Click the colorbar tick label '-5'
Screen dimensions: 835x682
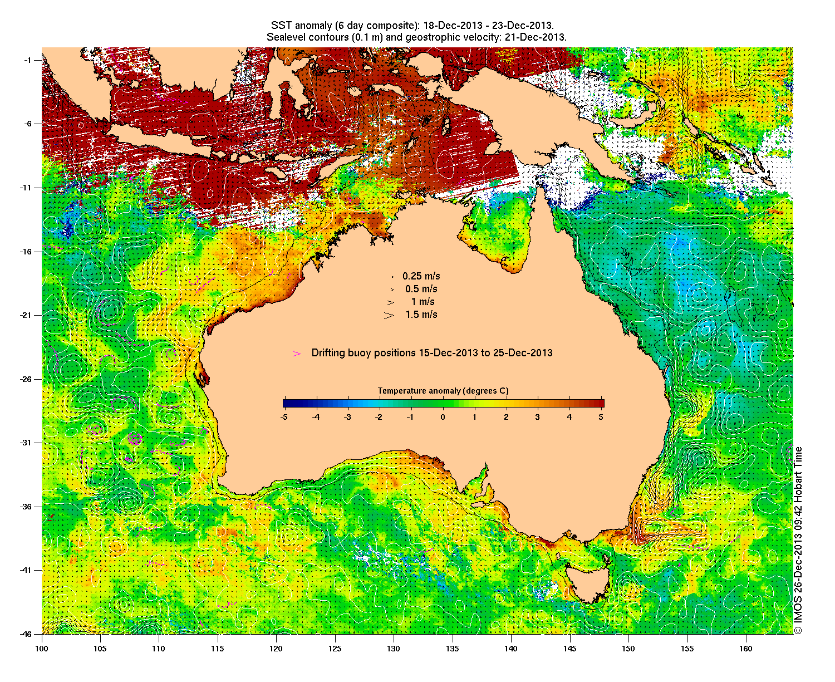pyautogui.click(x=284, y=416)
